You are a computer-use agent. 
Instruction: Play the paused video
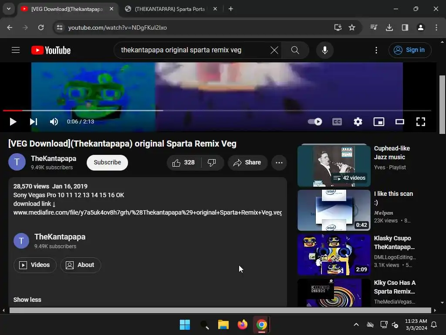pyautogui.click(x=13, y=122)
